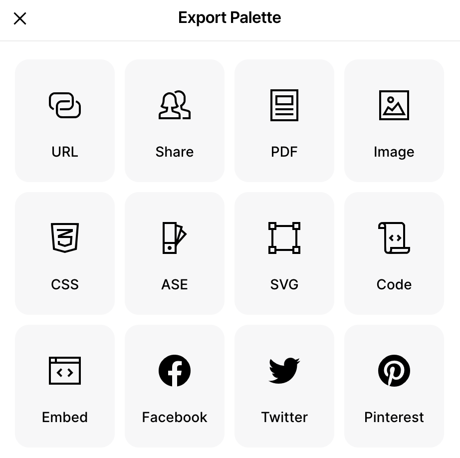Select the Embed window icon
Image resolution: width=460 pixels, height=458 pixels.
pos(65,371)
